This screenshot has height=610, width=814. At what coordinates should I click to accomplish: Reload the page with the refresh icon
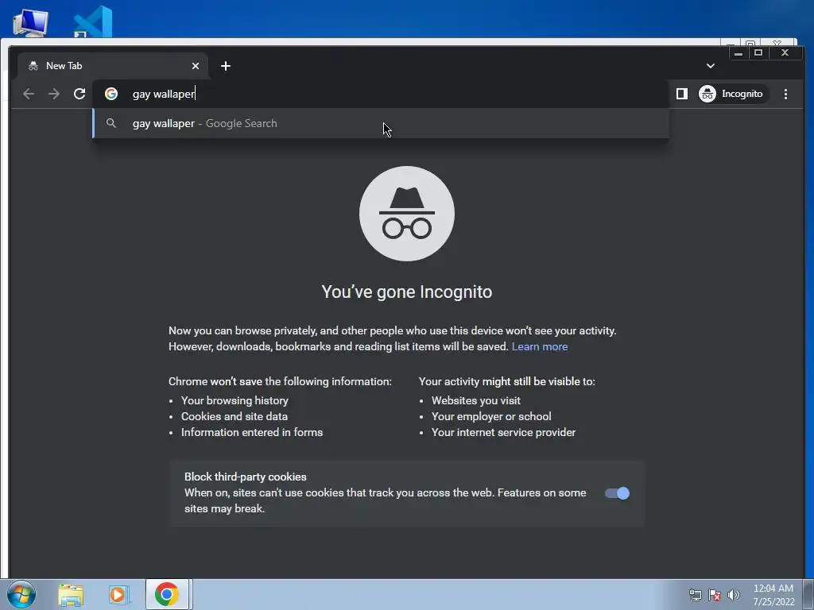pyautogui.click(x=79, y=94)
